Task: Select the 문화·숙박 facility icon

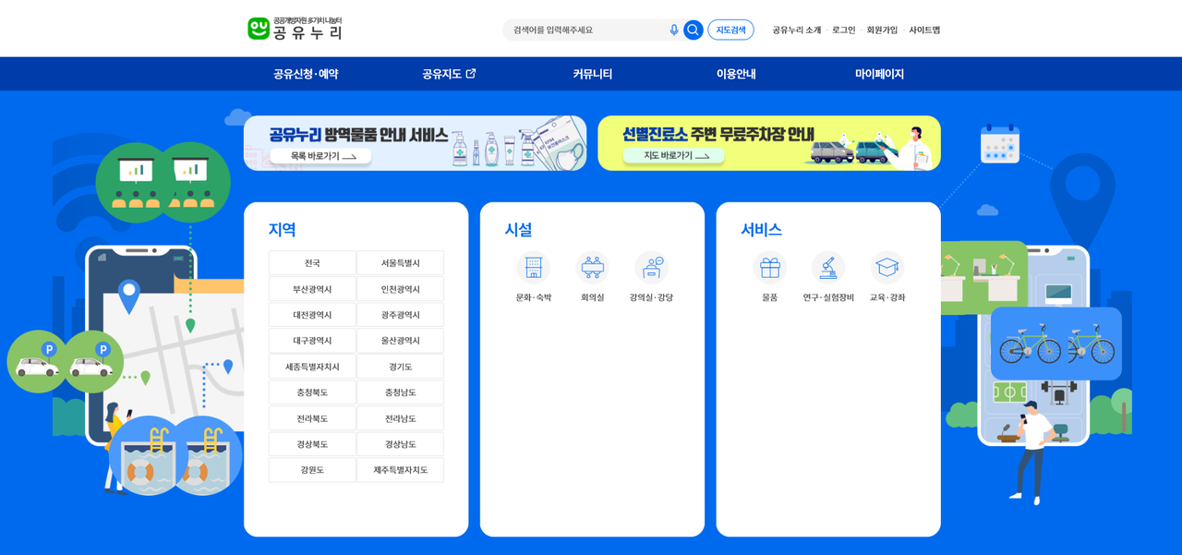Action: (x=534, y=268)
